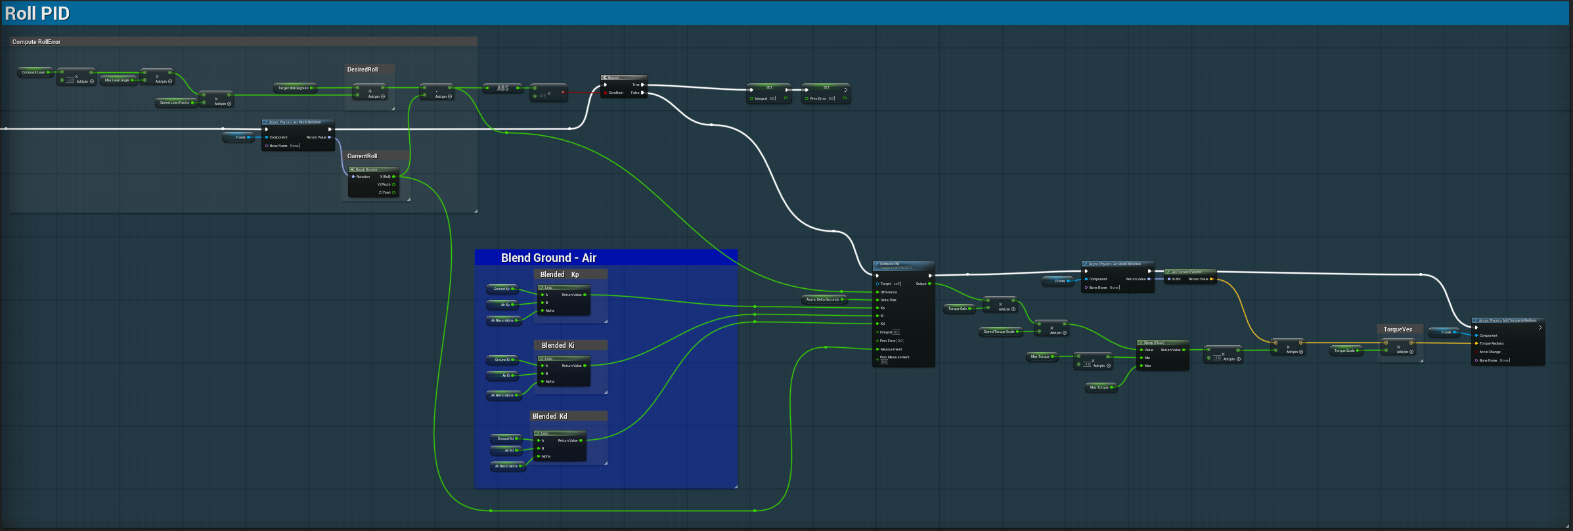1573x531 pixels.
Task: Click the Integral value field on Compute PID
Action: [x=896, y=332]
